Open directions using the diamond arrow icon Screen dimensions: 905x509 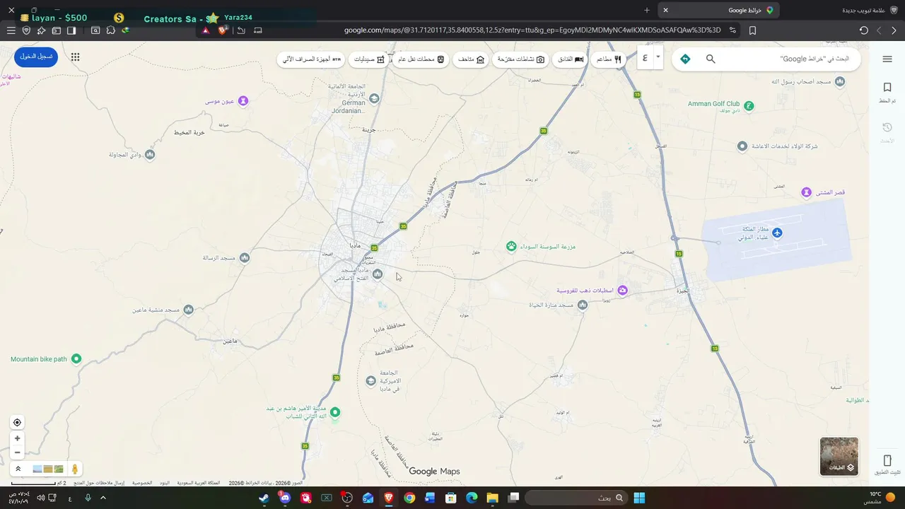(x=685, y=59)
